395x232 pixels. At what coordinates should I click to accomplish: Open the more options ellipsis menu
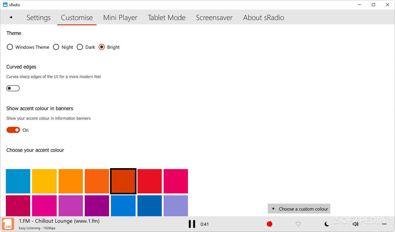click(384, 224)
